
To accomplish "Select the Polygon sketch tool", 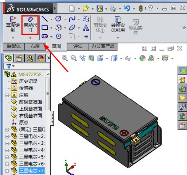I will point(58,36).
